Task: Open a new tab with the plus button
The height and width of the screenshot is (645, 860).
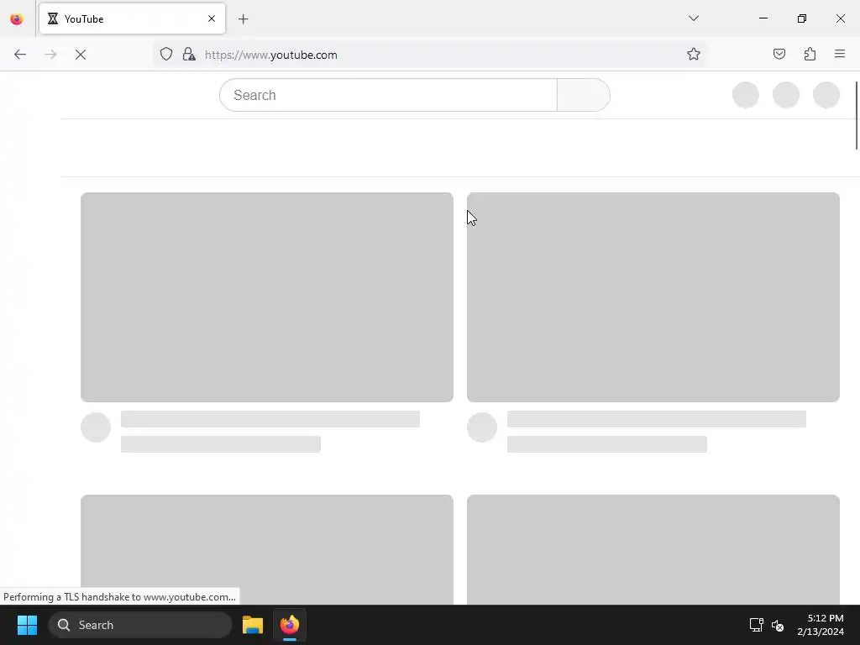Action: [244, 19]
